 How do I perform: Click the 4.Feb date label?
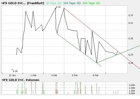tap(54, 75)
